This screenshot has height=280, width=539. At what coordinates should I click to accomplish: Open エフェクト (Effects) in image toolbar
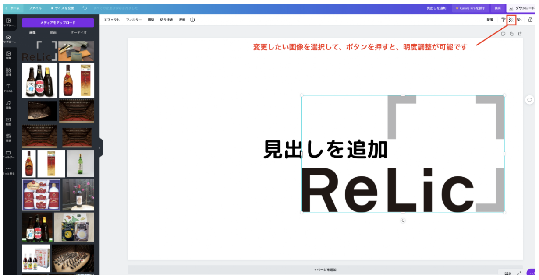[x=112, y=20]
